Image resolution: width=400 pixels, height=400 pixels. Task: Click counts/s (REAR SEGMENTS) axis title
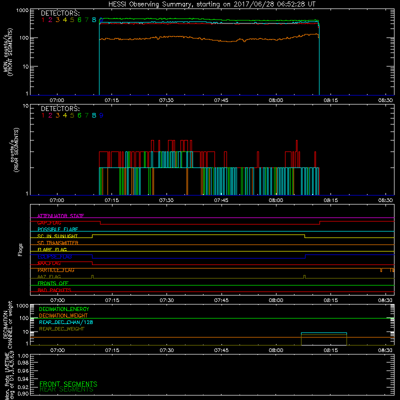coord(14,150)
